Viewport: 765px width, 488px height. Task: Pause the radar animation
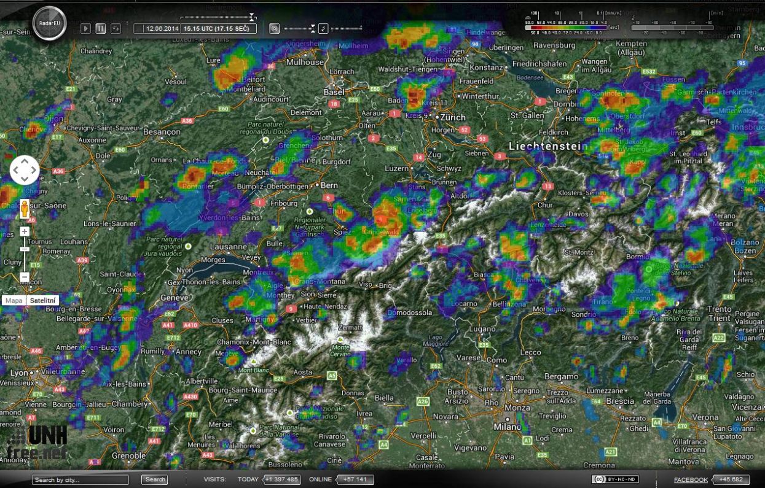coord(100,28)
